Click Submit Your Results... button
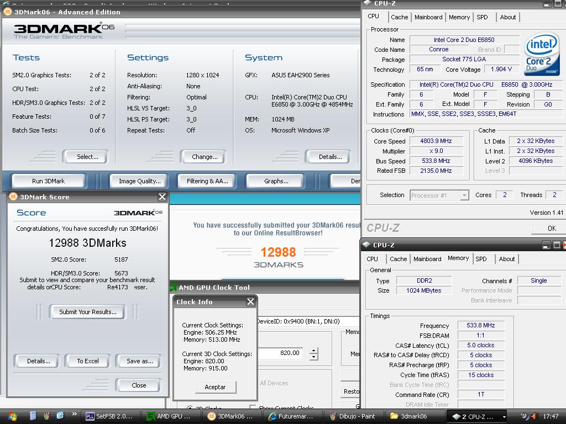The width and height of the screenshot is (566, 424). (87, 312)
